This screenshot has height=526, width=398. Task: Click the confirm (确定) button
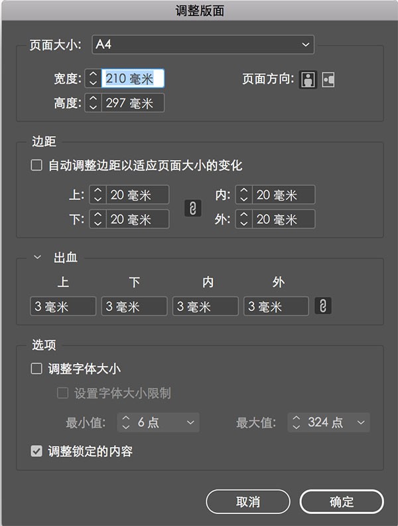(x=342, y=501)
